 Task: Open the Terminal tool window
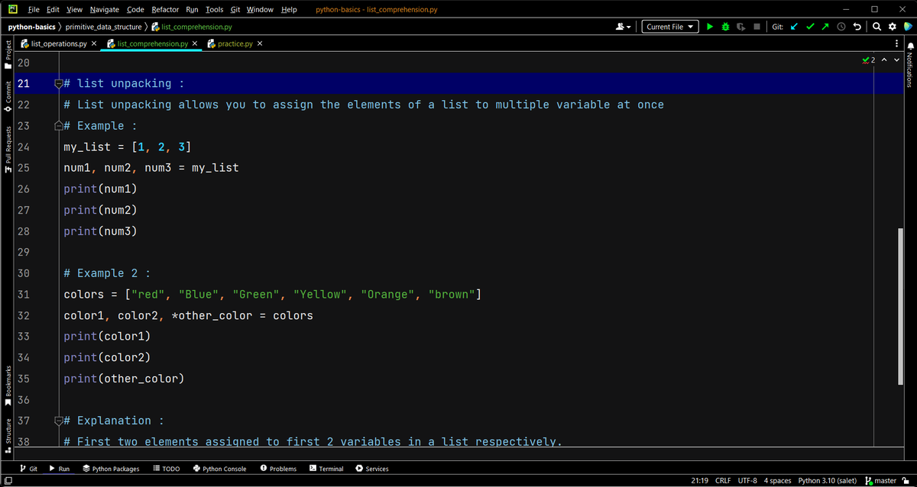pyautogui.click(x=331, y=468)
